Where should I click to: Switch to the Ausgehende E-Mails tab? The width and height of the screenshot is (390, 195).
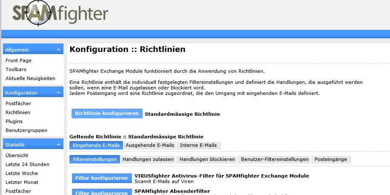coord(150,145)
